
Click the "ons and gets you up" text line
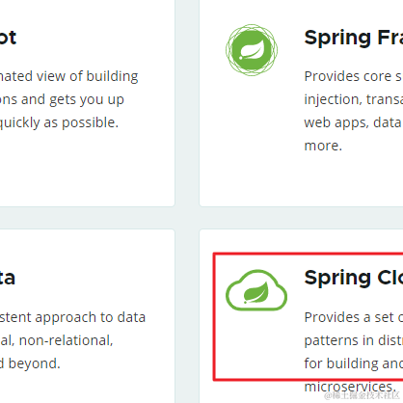point(62,99)
